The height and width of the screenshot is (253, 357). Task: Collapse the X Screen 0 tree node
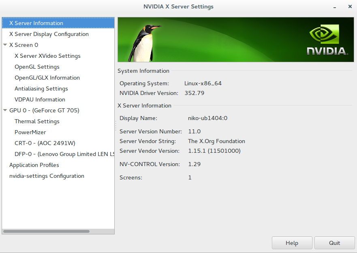click(5, 45)
